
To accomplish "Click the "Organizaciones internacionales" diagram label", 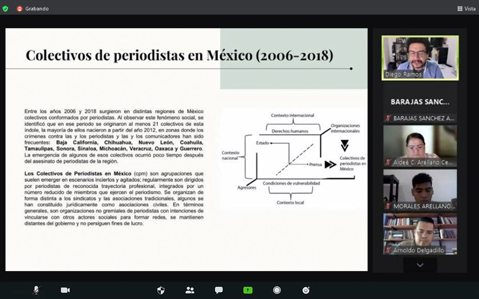I will coord(345,128).
